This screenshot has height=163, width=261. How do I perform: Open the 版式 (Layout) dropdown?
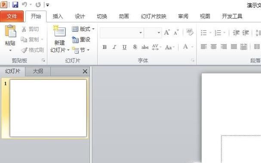click(x=83, y=29)
